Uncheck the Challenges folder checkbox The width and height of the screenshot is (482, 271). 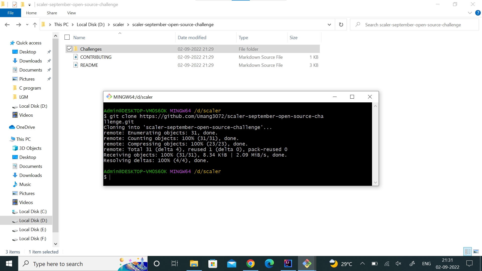click(x=70, y=49)
